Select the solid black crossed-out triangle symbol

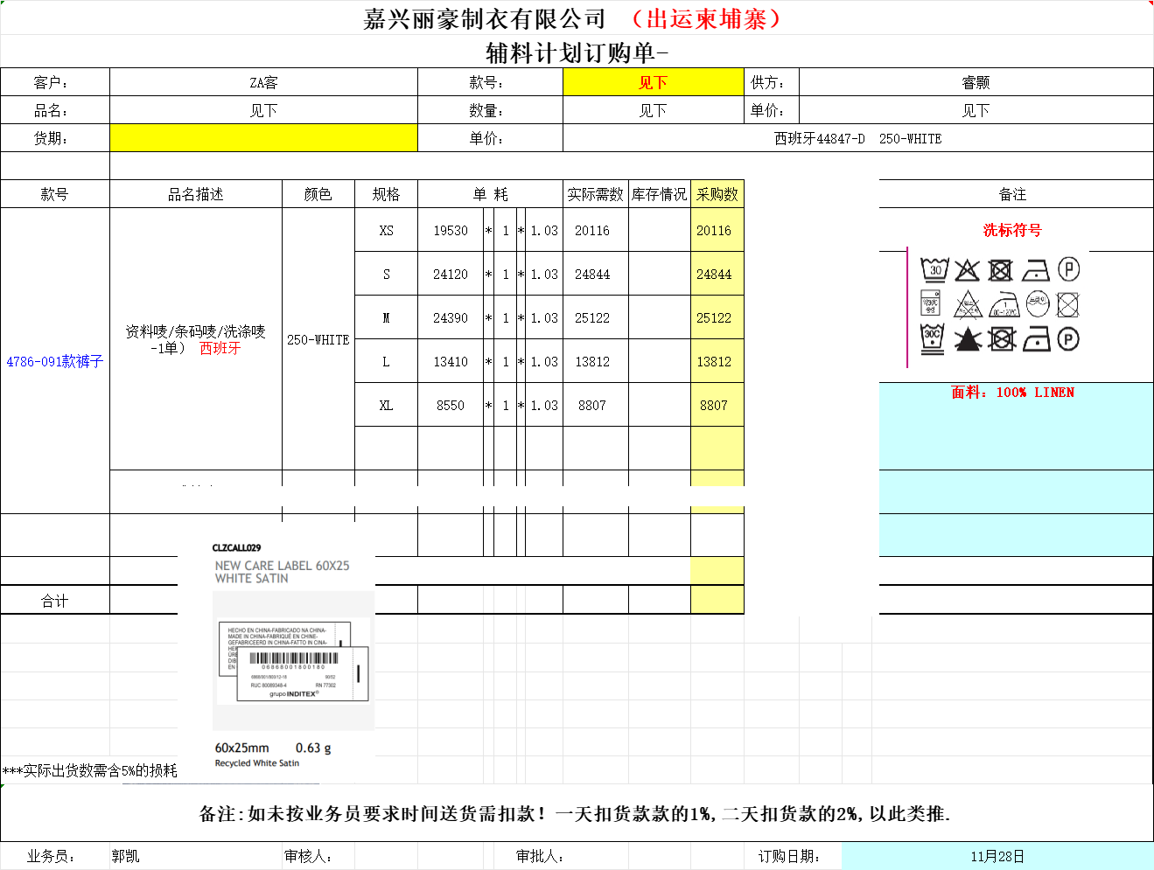tap(967, 339)
